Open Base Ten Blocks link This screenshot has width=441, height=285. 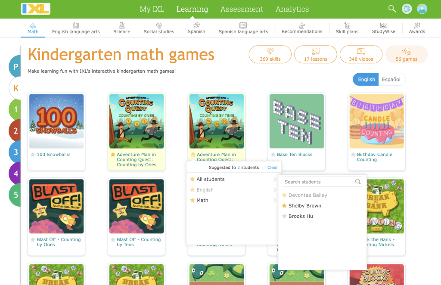295,155
